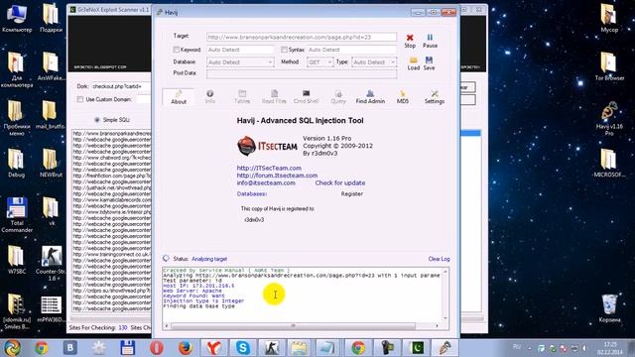Click the Load folder icon
The height and width of the screenshot is (357, 635).
413,63
